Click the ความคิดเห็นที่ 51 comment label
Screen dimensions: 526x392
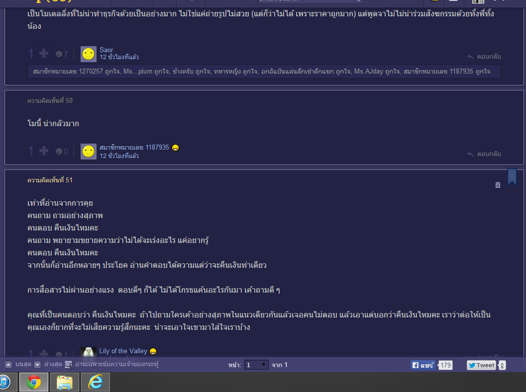coord(50,180)
